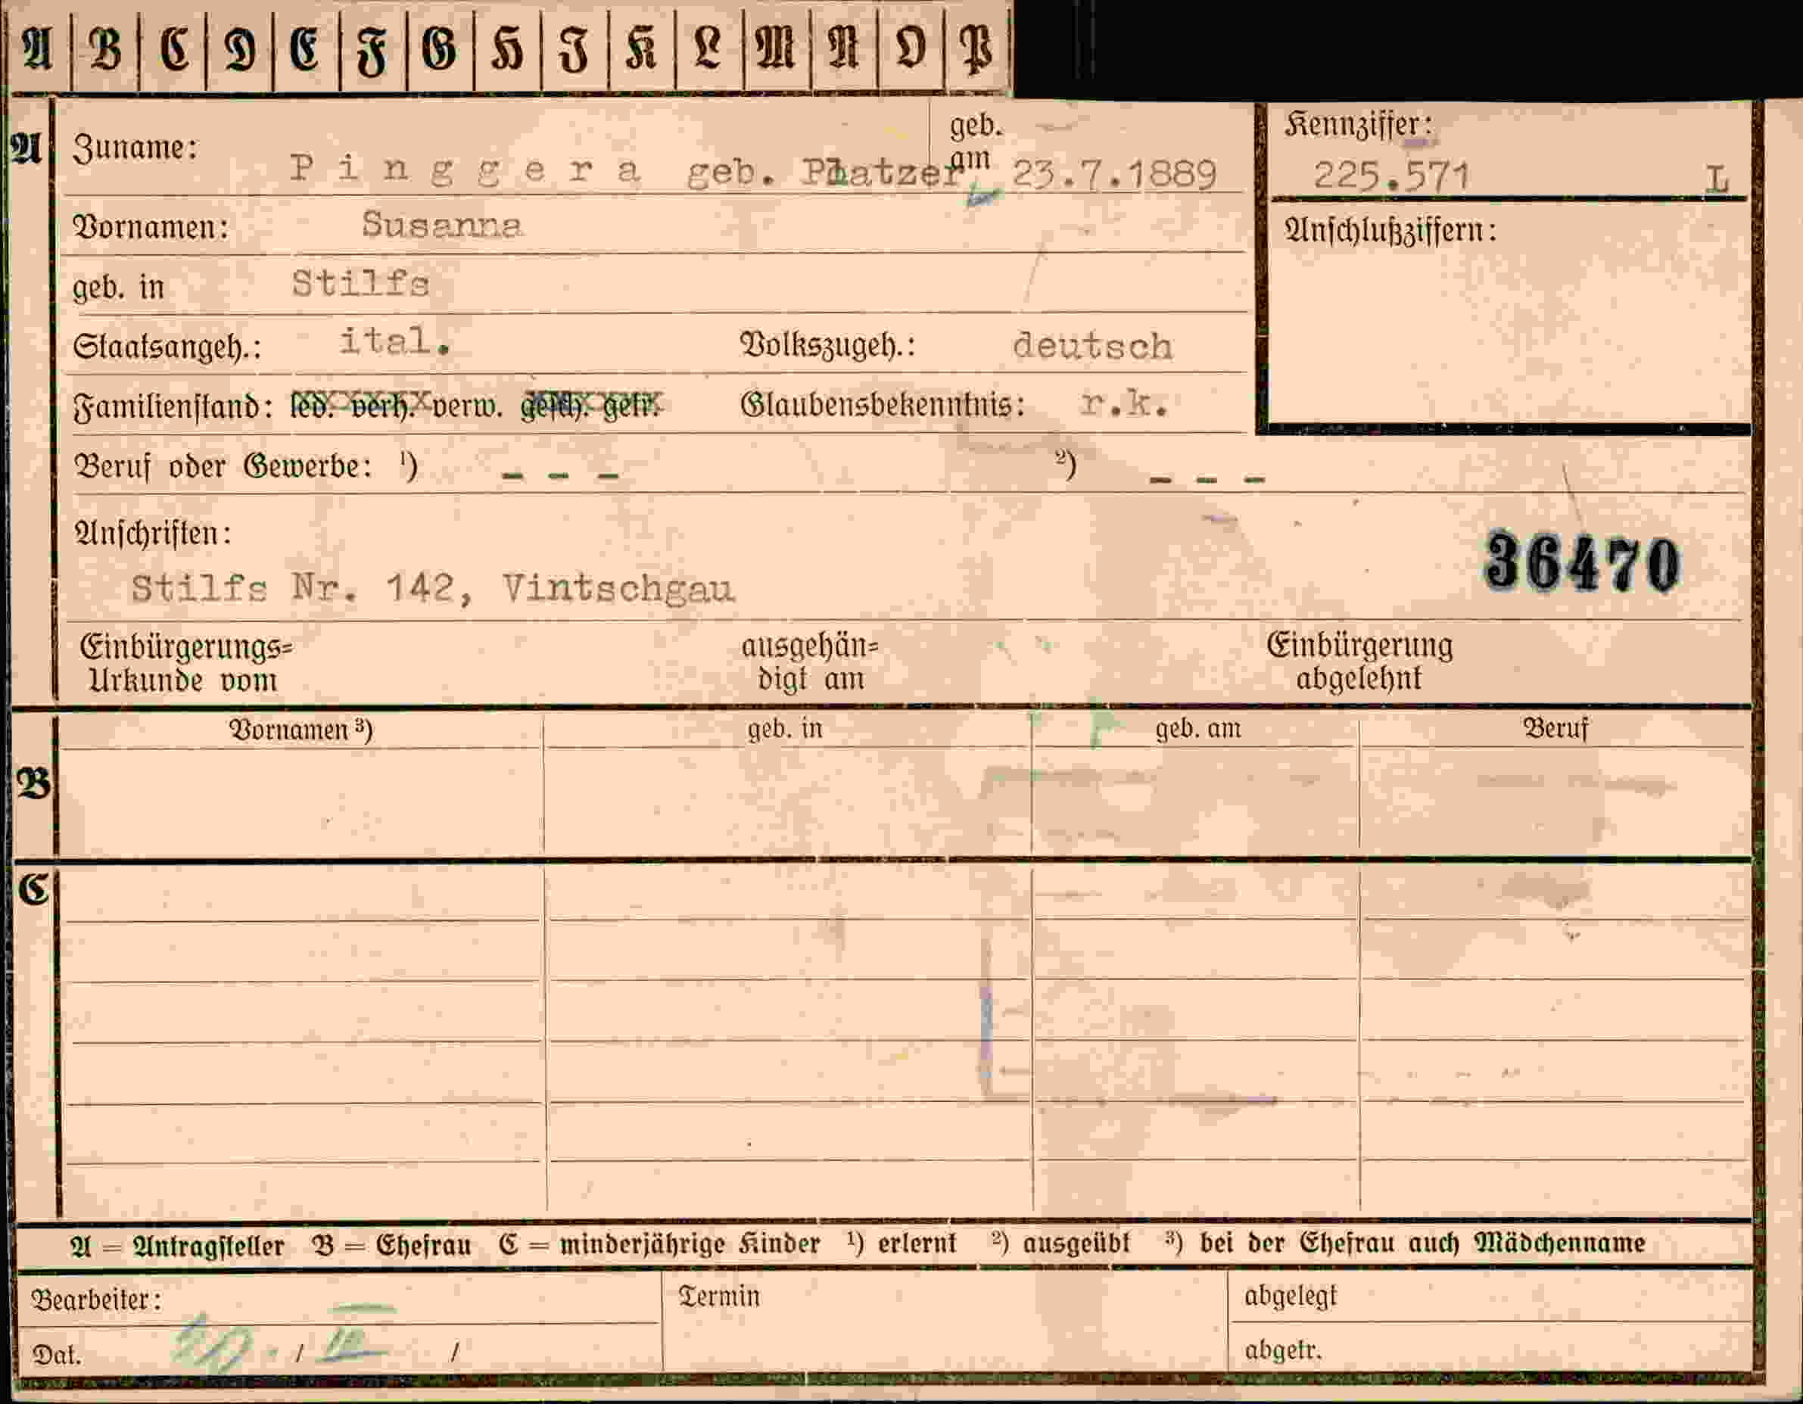Click the "Glaubensbekenntnis:" label

pos(883,405)
